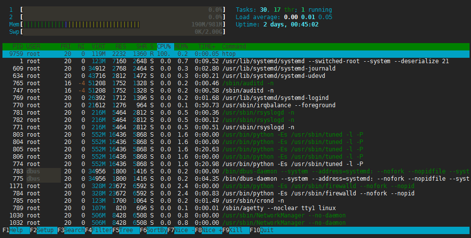Open the F4 Filter function
The image size is (471, 238).
click(99, 230)
